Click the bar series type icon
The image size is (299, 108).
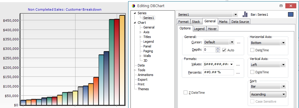pos(245,14)
